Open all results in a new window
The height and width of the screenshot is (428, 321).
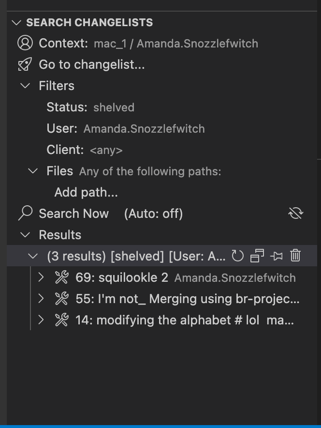click(257, 256)
